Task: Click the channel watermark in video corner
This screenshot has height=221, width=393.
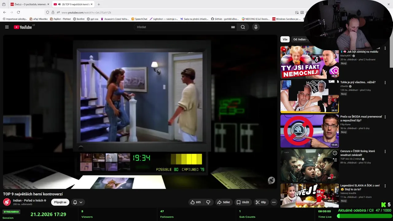Action: 271,180
